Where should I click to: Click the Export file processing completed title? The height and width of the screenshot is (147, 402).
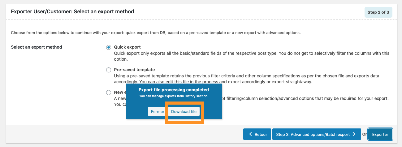coord(174,90)
